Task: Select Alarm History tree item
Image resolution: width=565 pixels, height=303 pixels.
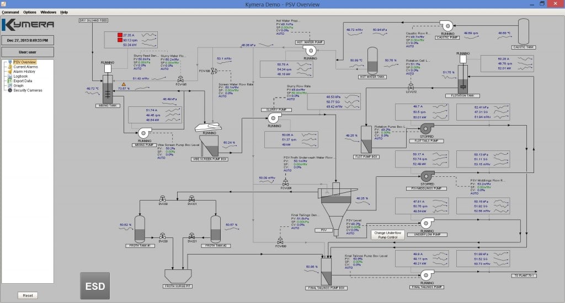Action: click(24, 72)
